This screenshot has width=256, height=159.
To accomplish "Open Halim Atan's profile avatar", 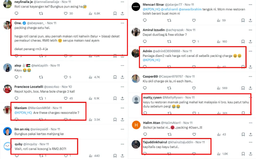I will 136,125.
